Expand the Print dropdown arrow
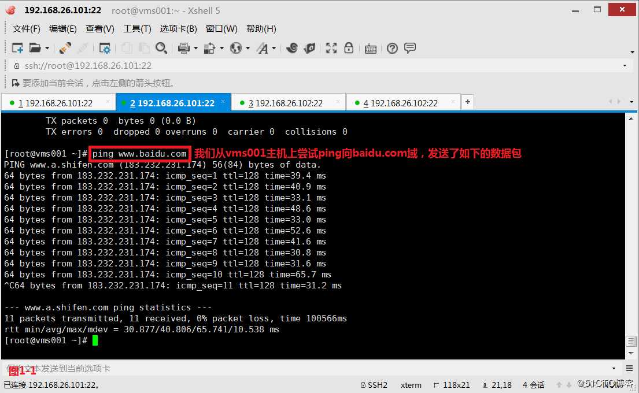The width and height of the screenshot is (639, 393). [196, 49]
